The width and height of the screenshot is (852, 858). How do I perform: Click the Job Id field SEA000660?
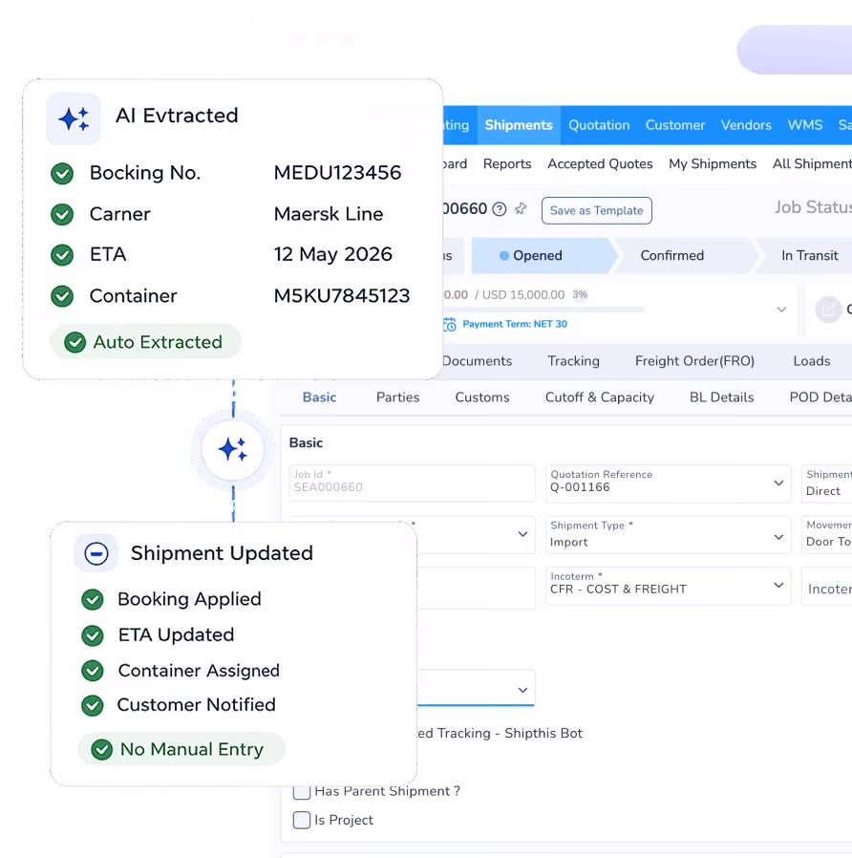click(413, 483)
